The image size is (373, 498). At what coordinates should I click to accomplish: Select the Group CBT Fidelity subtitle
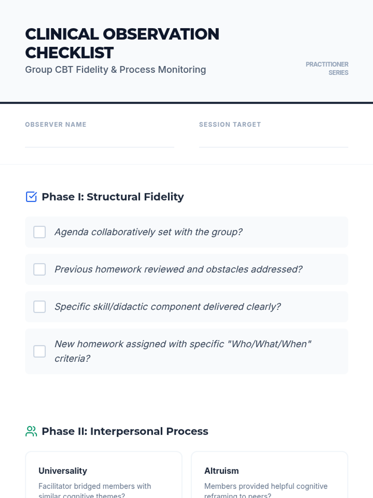[115, 70]
